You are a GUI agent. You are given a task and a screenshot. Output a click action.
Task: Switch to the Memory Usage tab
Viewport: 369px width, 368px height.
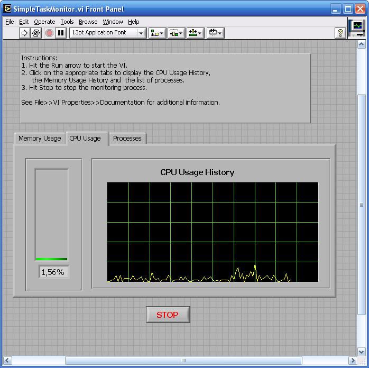[x=40, y=139]
